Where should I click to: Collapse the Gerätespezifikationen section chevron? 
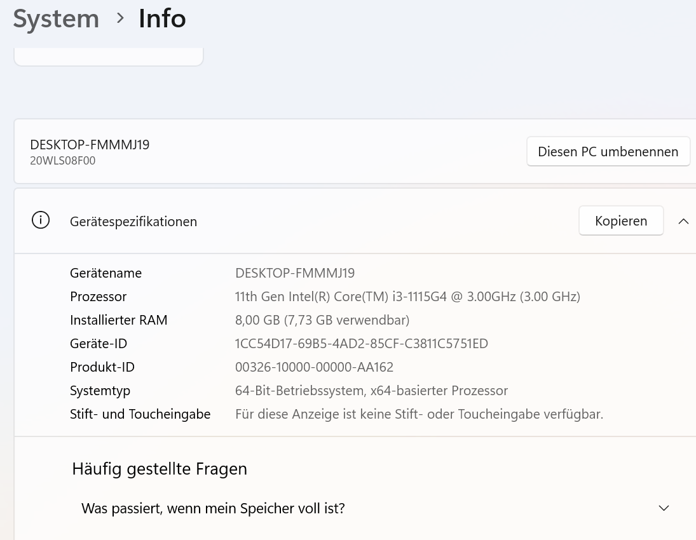point(683,221)
